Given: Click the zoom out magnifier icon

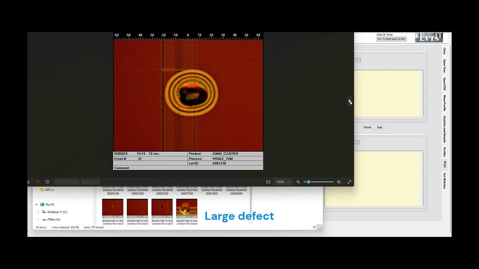Looking at the screenshot, I should pos(298,182).
